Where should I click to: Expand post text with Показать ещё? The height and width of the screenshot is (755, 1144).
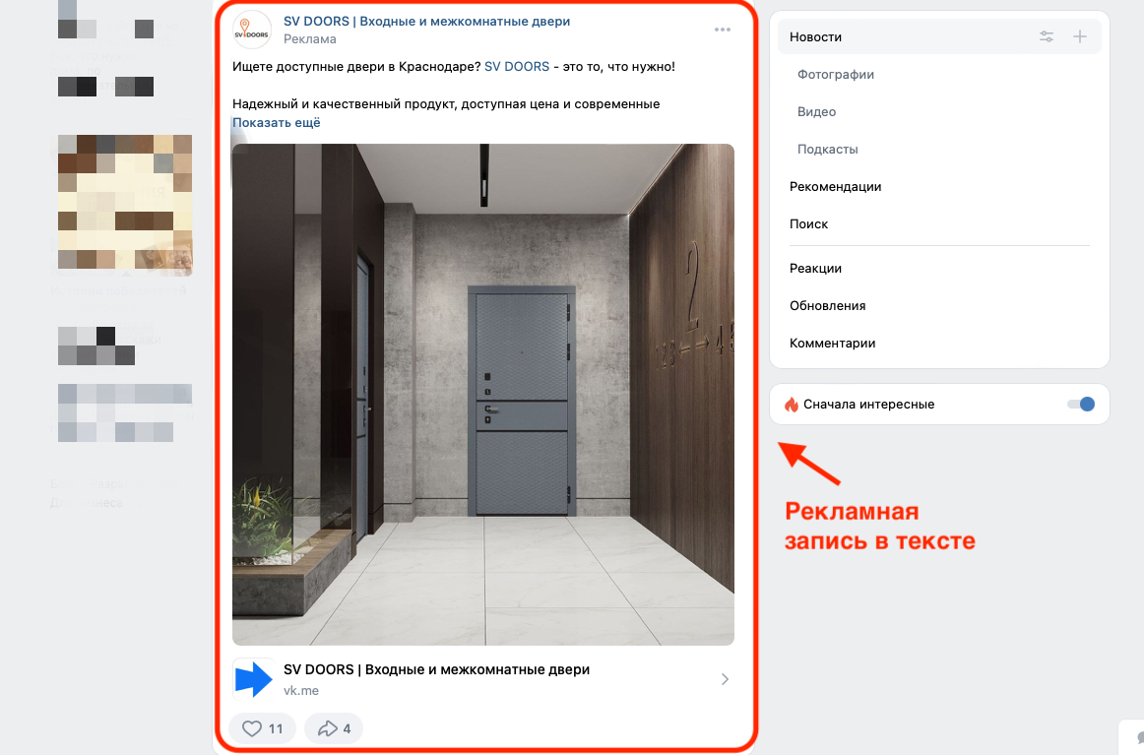point(277,122)
